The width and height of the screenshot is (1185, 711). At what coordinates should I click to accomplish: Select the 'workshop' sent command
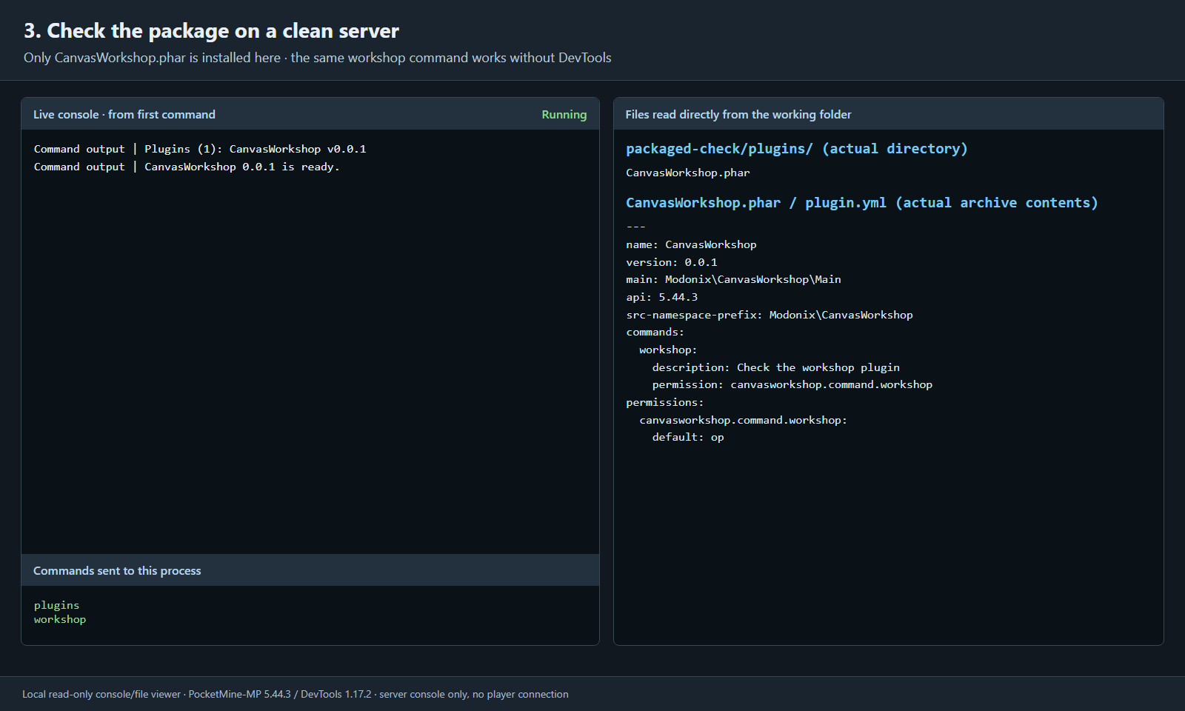click(x=60, y=619)
